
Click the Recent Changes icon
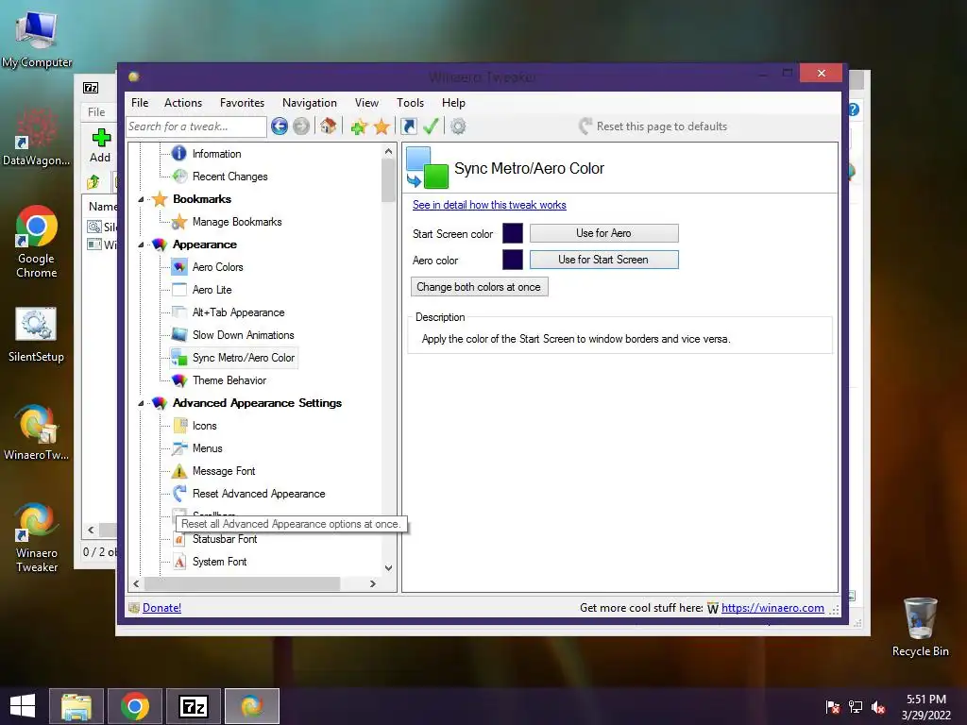[178, 177]
